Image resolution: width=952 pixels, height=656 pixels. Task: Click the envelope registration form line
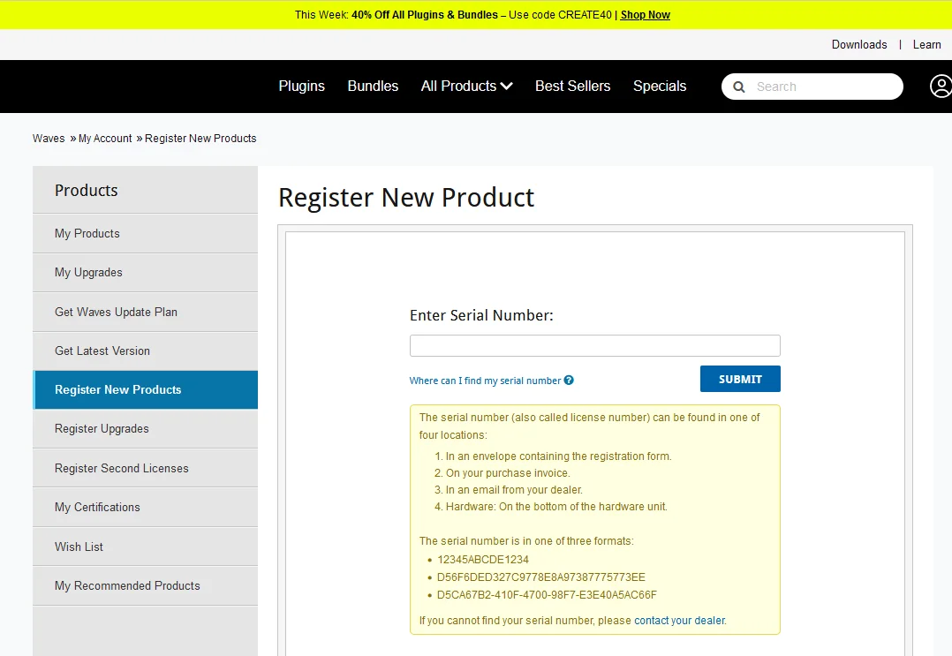point(558,456)
